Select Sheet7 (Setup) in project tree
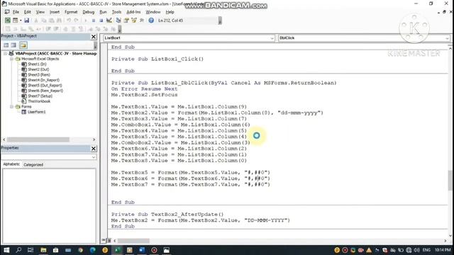This screenshot has height=255, width=454. pyautogui.click(x=40, y=96)
